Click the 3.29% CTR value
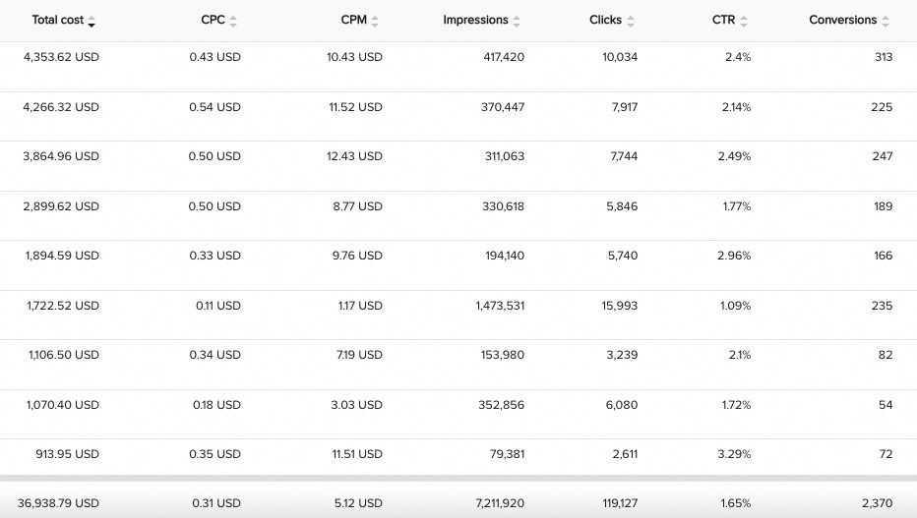Screen dimensions: 917x518 (x=735, y=454)
